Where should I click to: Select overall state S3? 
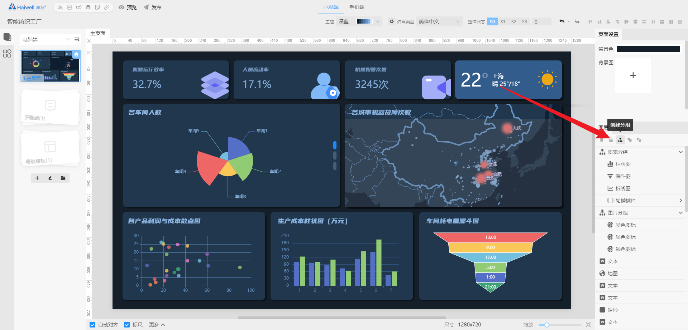tap(525, 22)
